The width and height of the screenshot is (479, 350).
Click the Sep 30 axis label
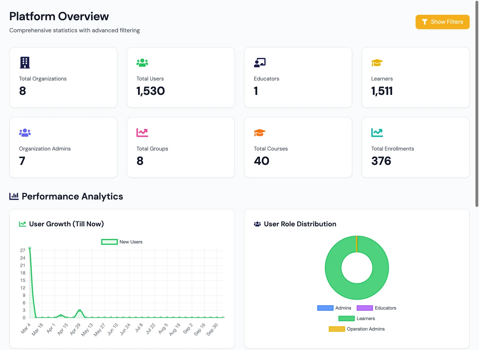pos(212,329)
